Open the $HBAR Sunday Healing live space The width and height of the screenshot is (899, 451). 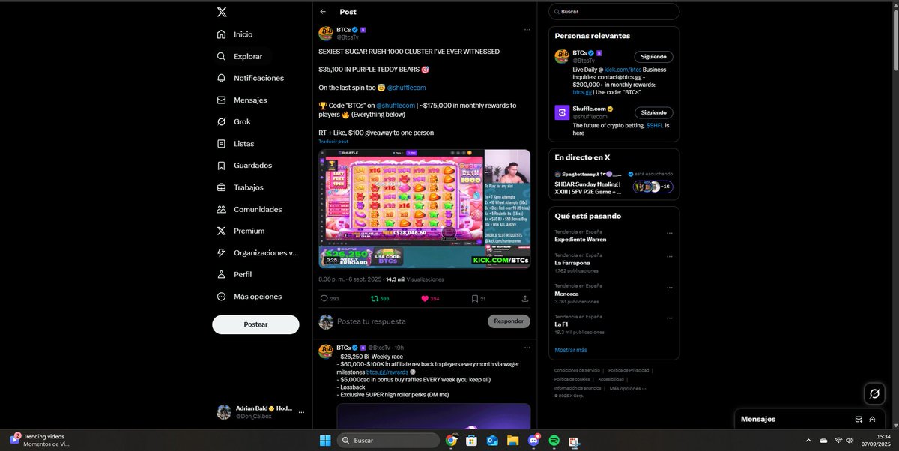click(x=614, y=181)
